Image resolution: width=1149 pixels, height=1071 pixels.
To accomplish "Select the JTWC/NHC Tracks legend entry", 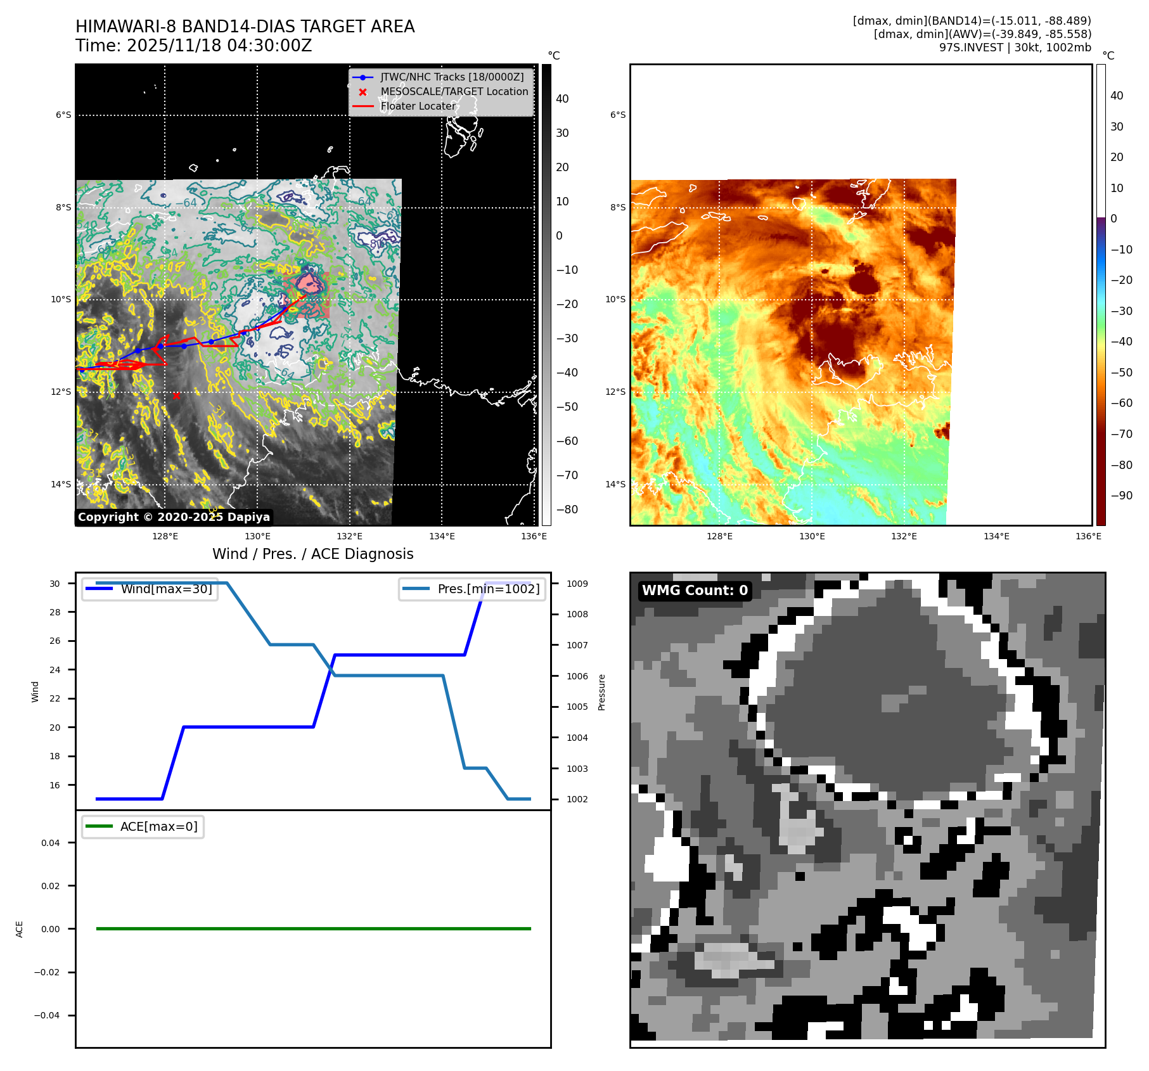I will click(x=452, y=77).
